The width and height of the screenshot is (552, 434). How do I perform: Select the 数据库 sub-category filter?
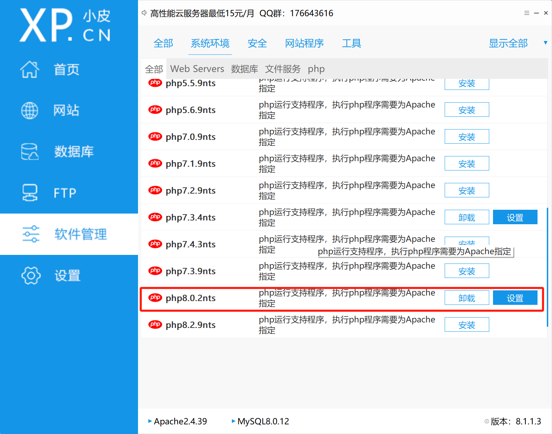[x=245, y=69]
